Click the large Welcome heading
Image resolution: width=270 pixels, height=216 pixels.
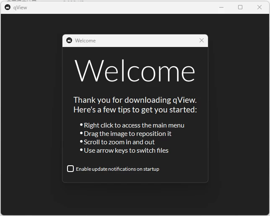click(x=135, y=70)
